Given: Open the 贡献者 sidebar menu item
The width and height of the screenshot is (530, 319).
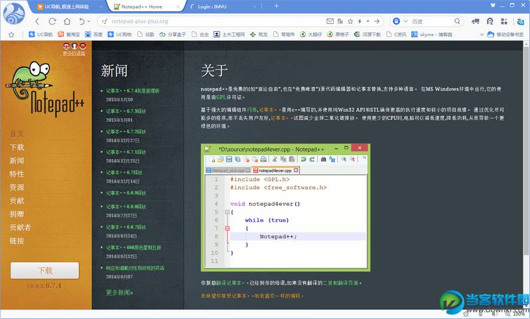Looking at the screenshot, I should tap(21, 227).
